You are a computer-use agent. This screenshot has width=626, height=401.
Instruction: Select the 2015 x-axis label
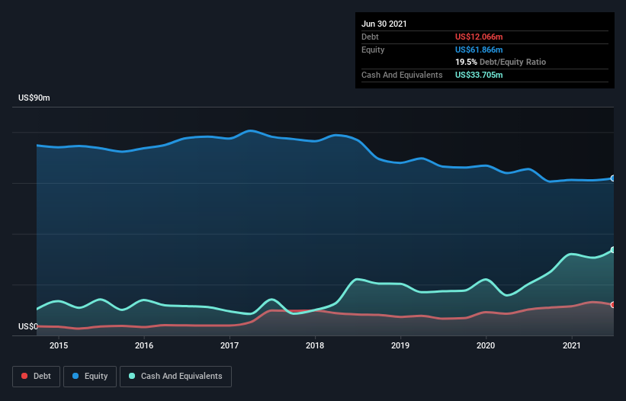pyautogui.click(x=59, y=345)
